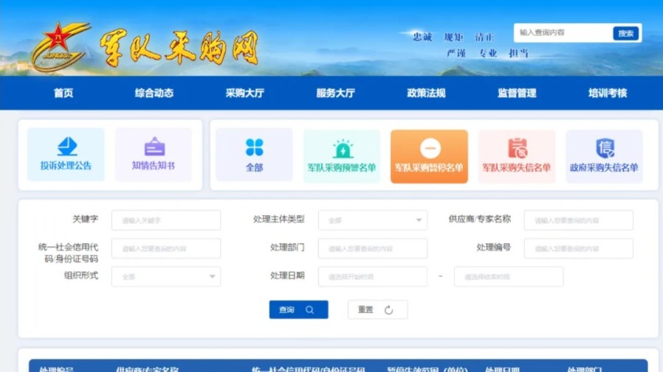Focus the 供应商/专家名称 input field
This screenshot has width=663, height=372.
[x=578, y=220]
